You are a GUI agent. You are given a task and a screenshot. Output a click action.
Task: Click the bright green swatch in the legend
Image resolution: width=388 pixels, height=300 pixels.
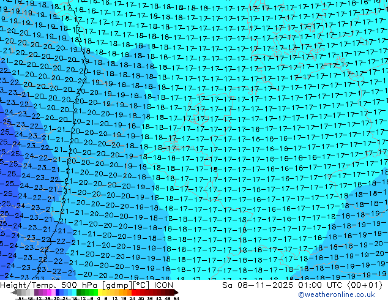coord(95,293)
